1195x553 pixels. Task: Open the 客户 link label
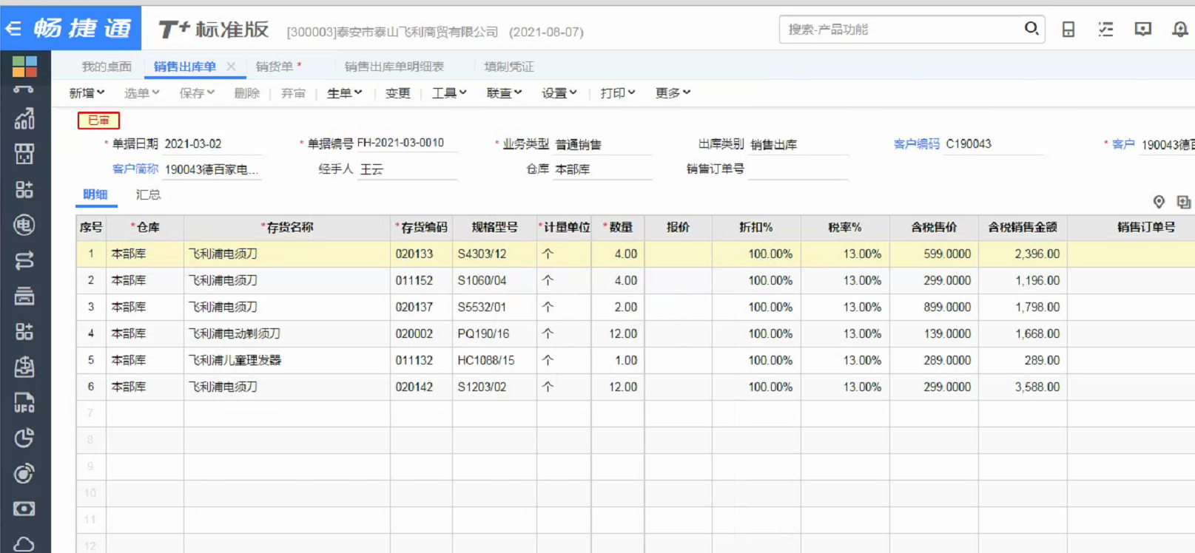point(1123,144)
